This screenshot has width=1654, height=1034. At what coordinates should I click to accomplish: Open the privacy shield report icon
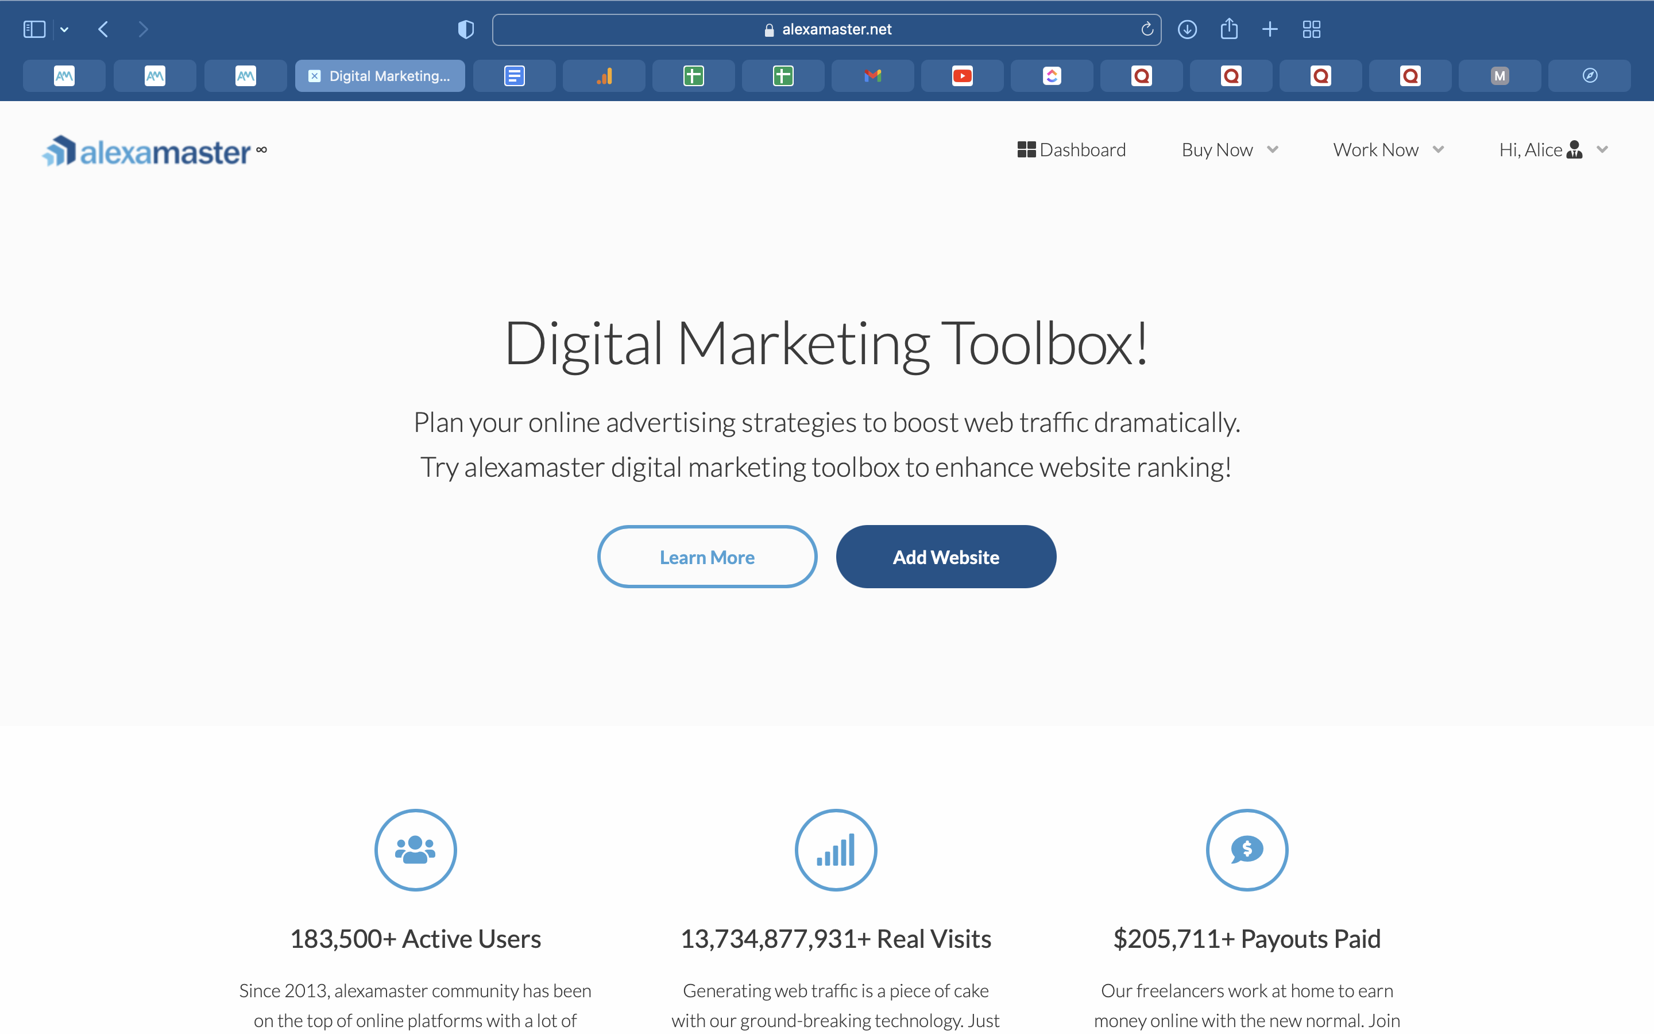coord(465,29)
